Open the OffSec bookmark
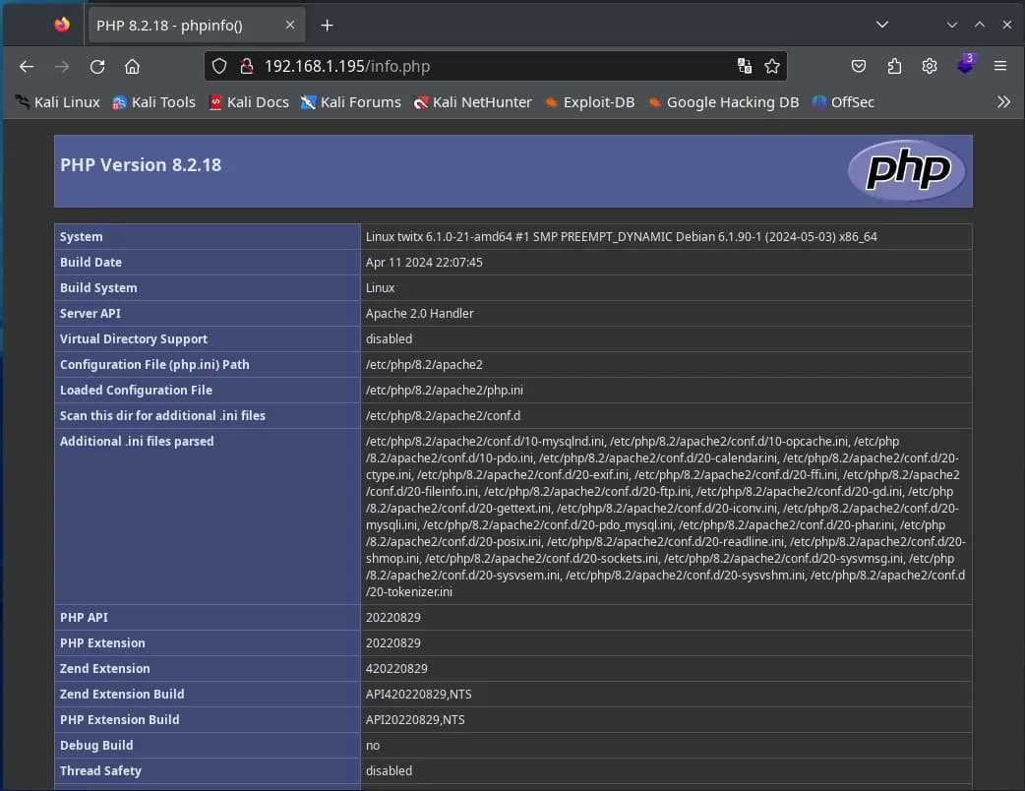 [843, 102]
